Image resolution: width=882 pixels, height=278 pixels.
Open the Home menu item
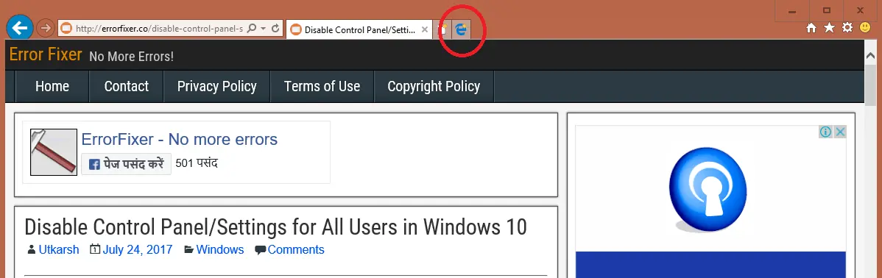pyautogui.click(x=52, y=86)
